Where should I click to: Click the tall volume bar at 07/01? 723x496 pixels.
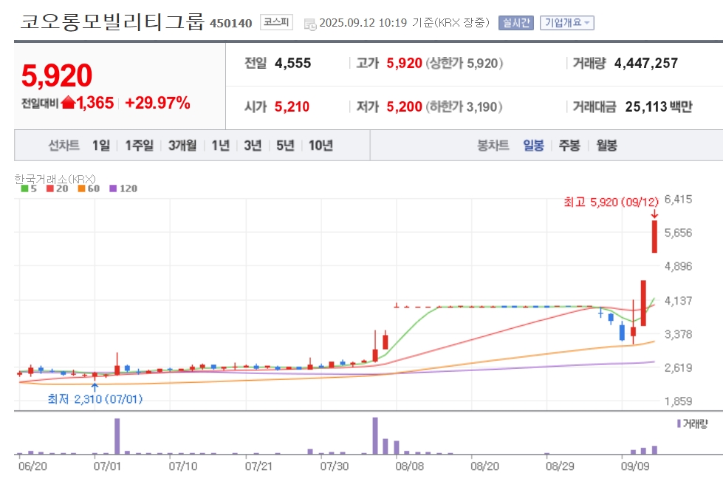click(117, 436)
